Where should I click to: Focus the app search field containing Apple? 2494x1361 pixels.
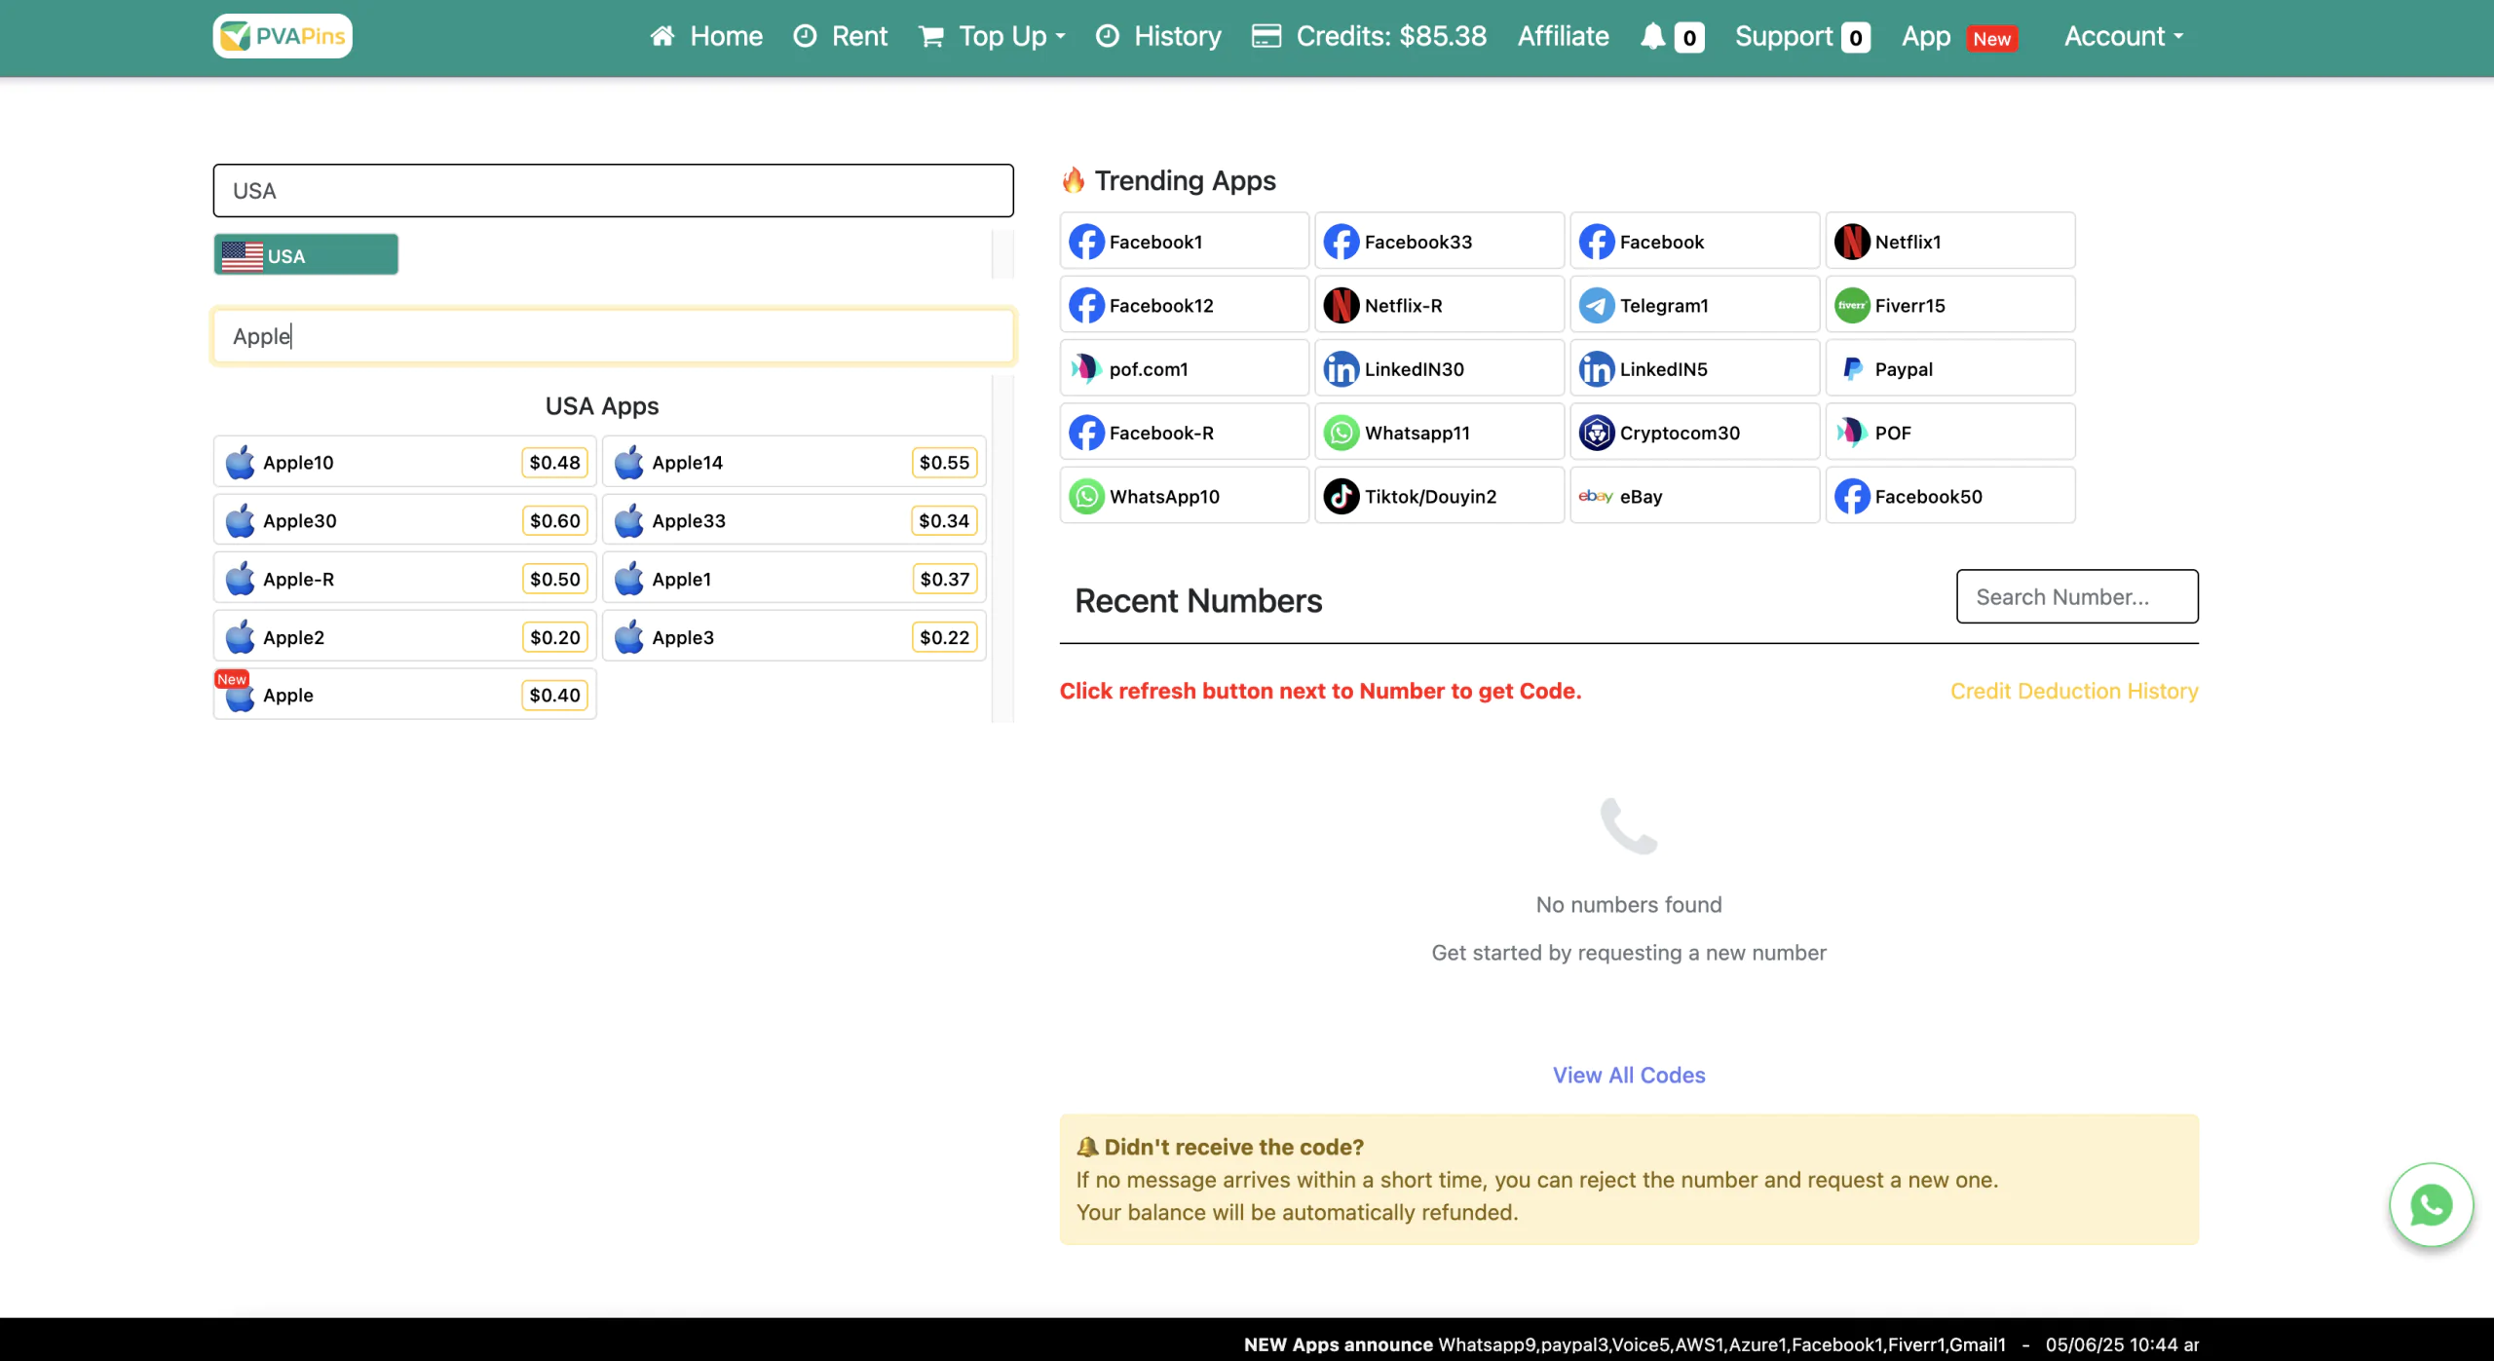coord(613,336)
